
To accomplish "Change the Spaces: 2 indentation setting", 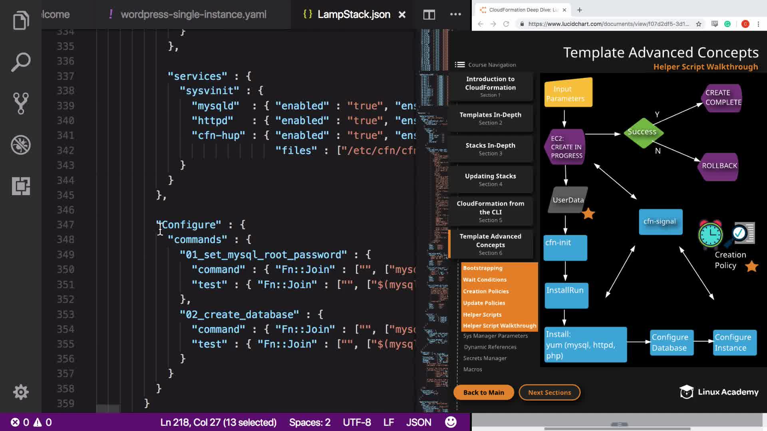I will pyautogui.click(x=310, y=422).
